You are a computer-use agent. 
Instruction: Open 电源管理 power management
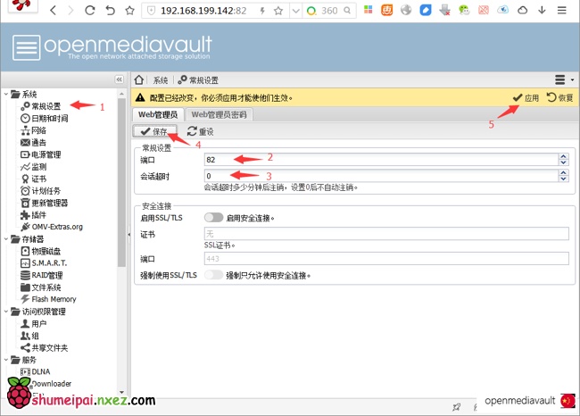tap(45, 154)
